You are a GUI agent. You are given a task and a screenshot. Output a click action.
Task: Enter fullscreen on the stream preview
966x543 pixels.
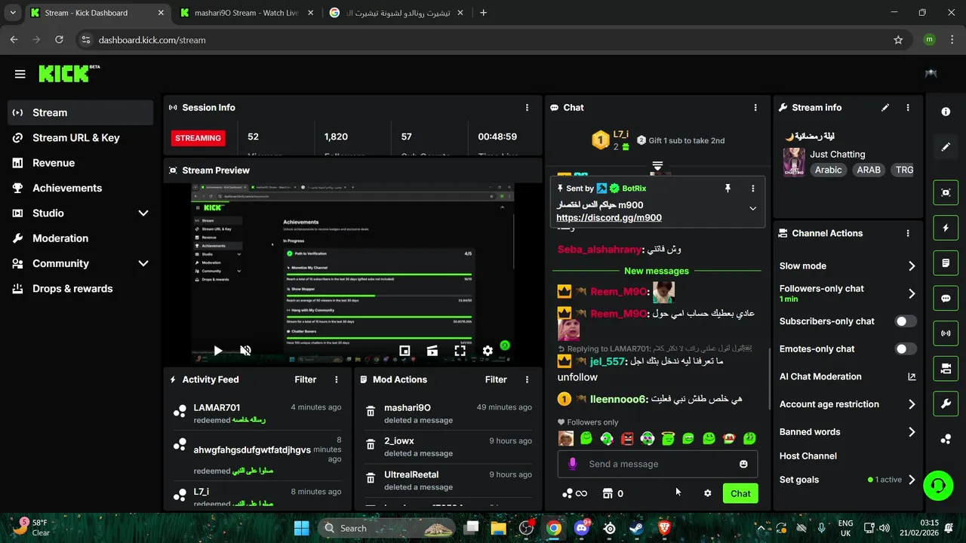coord(460,351)
